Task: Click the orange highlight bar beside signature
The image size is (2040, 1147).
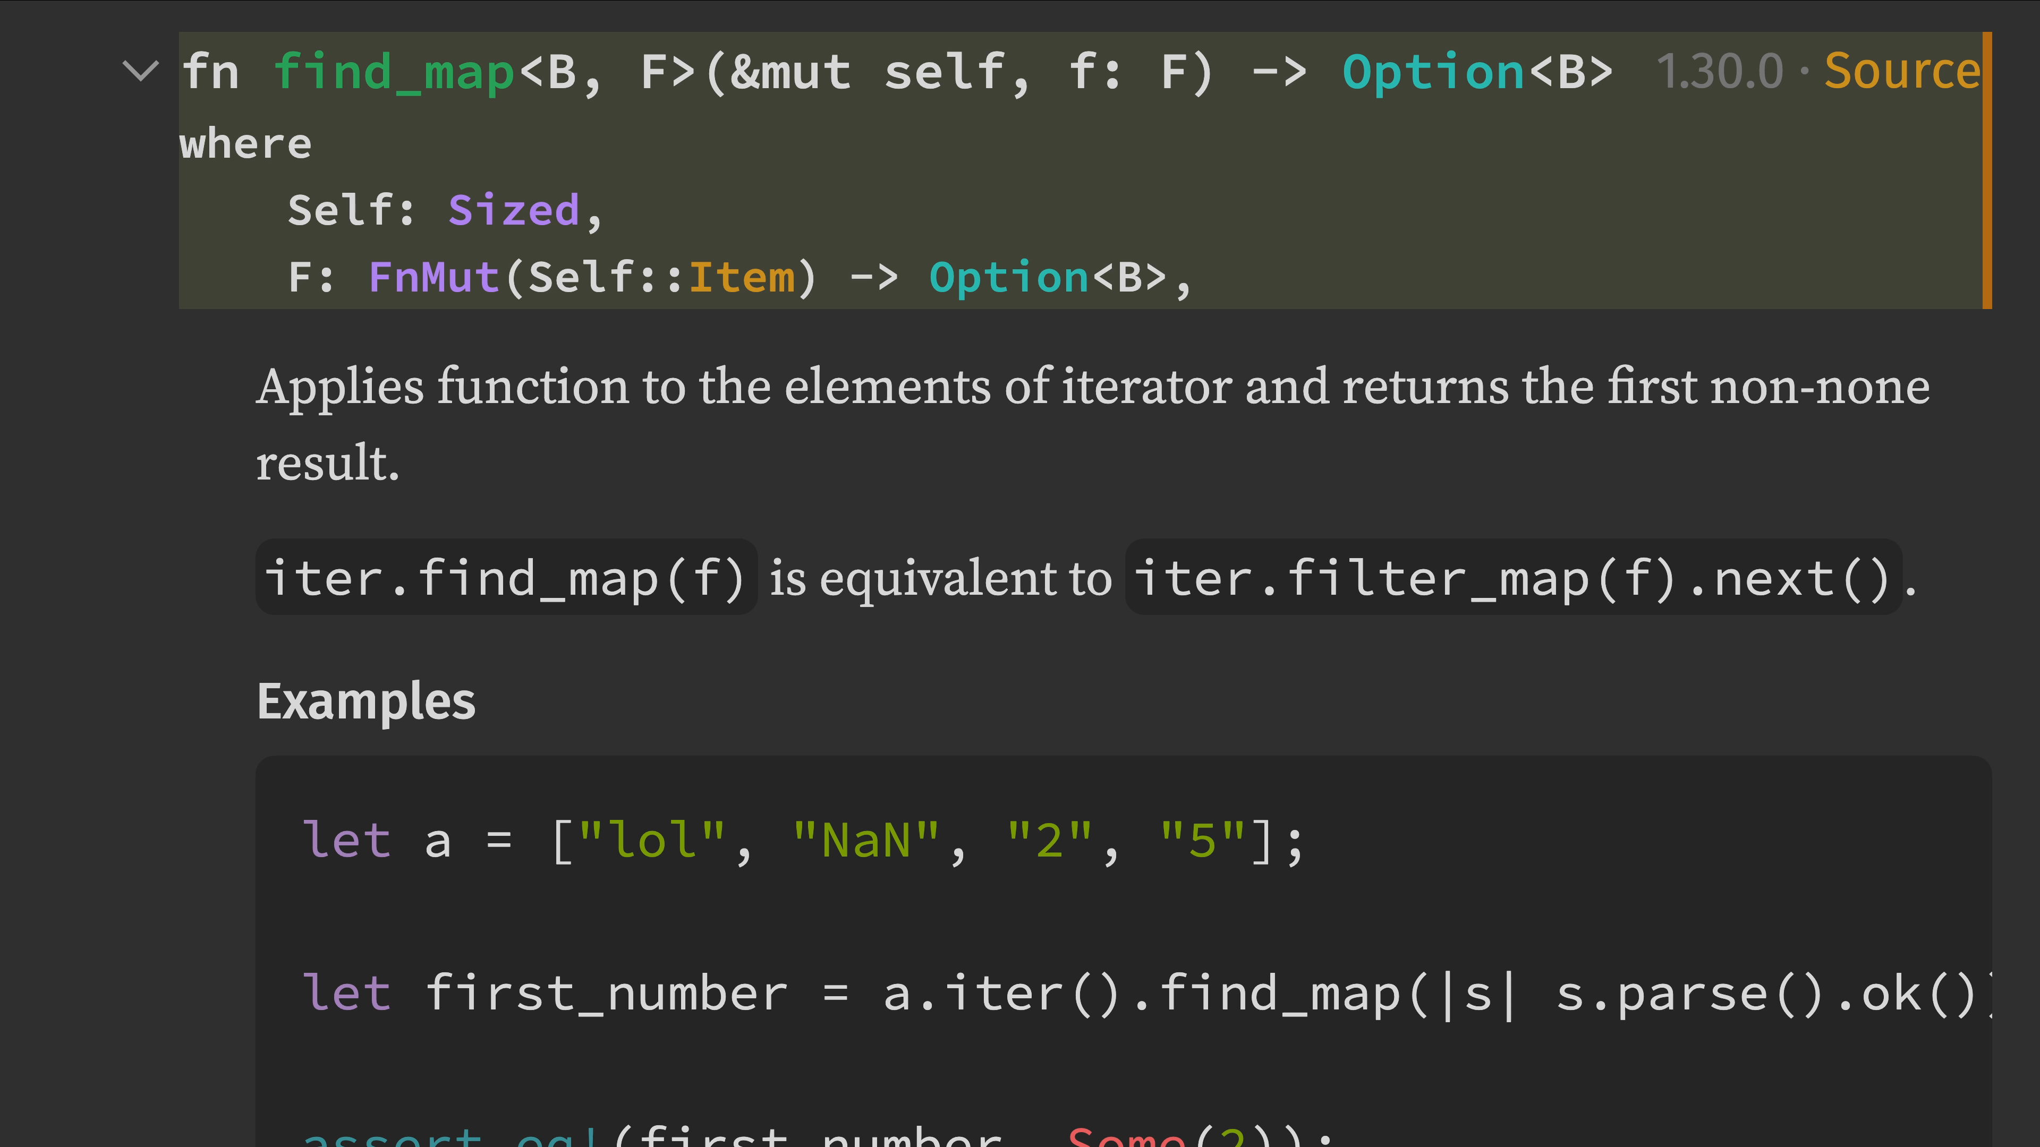Action: click(1986, 170)
